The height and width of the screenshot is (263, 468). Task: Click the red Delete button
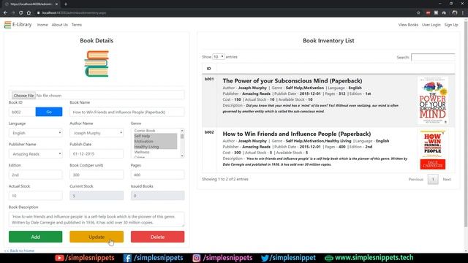[x=158, y=237]
